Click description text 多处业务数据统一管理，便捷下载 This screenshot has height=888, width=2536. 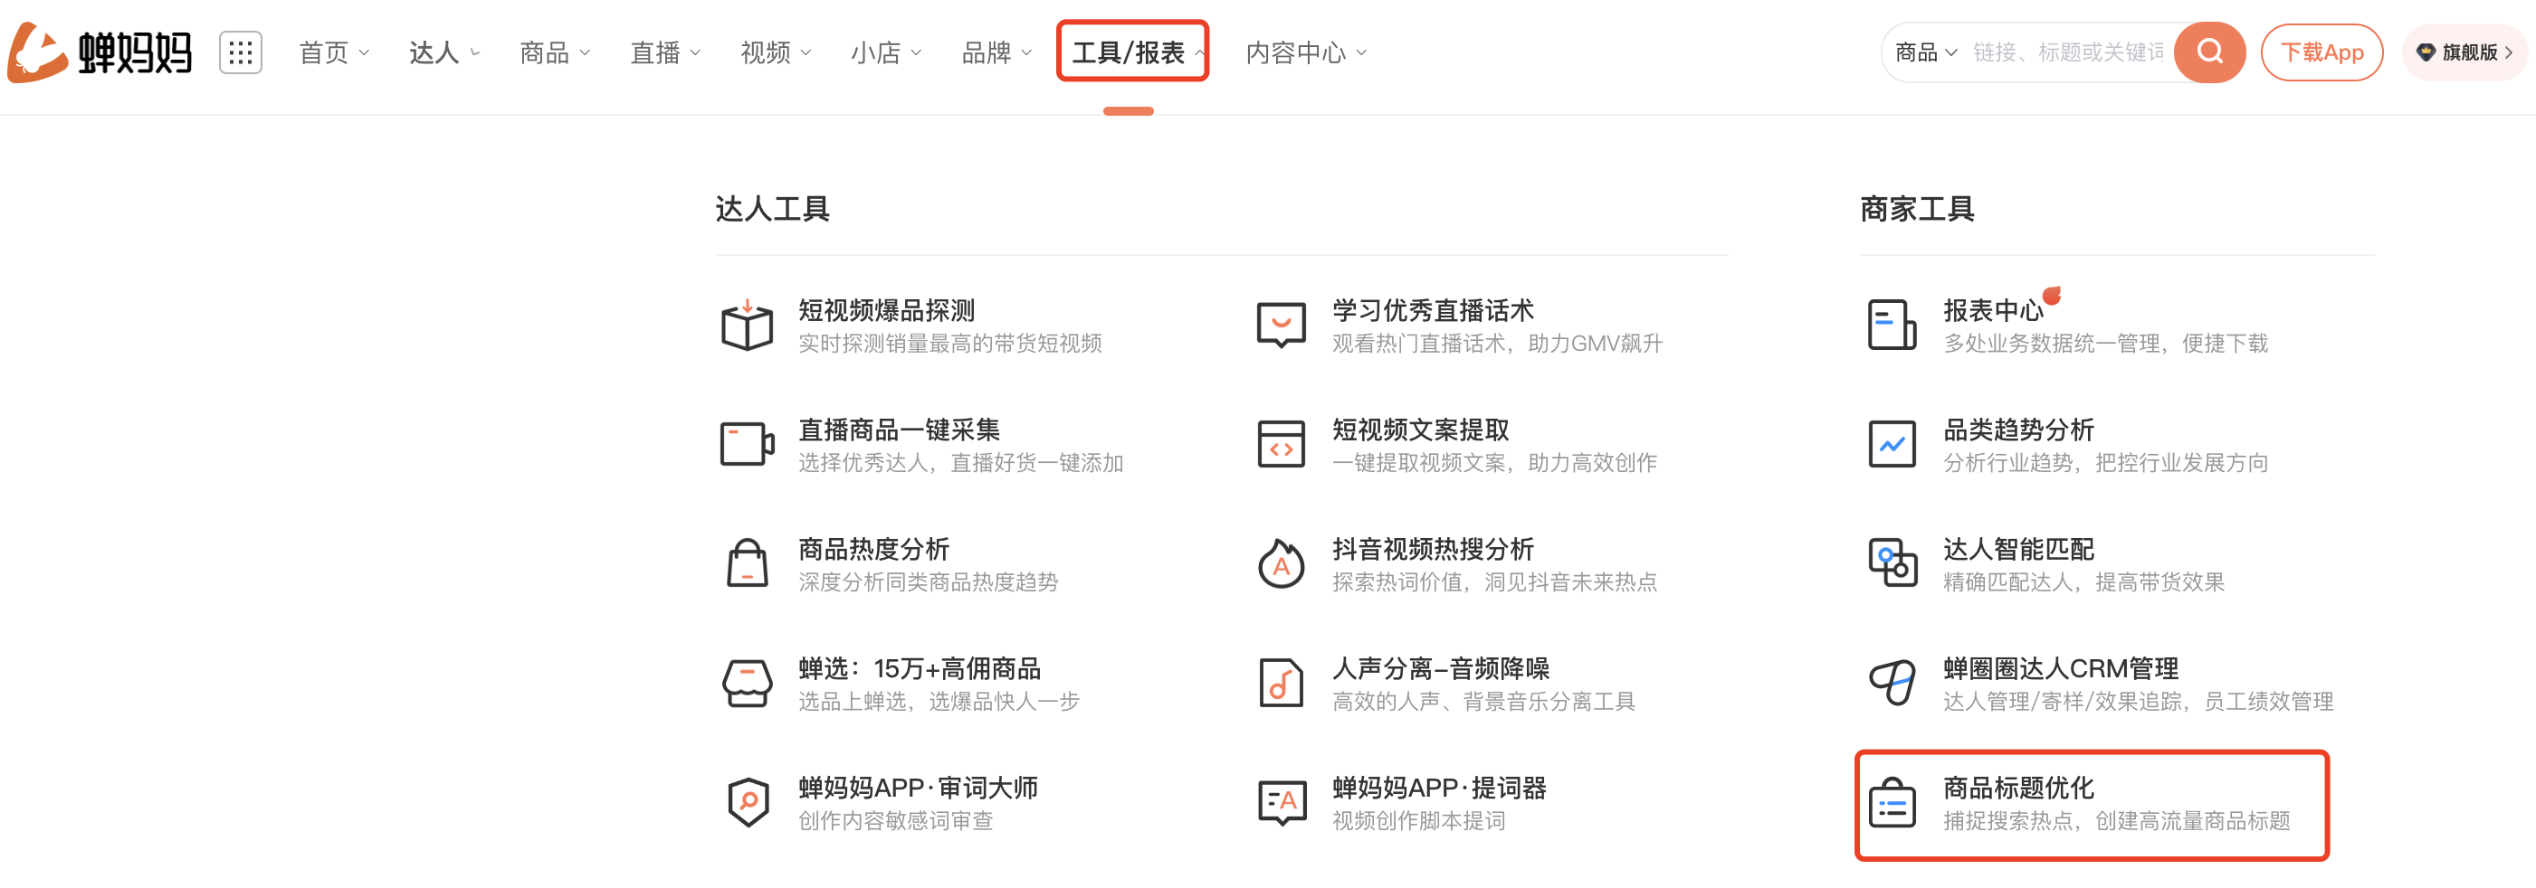tap(2105, 344)
